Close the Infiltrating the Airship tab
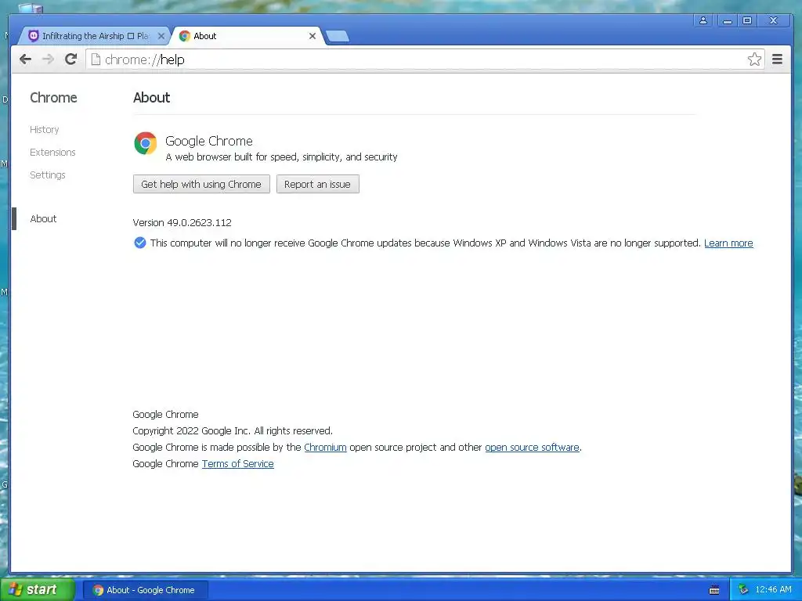The height and width of the screenshot is (601, 802). pos(161,36)
